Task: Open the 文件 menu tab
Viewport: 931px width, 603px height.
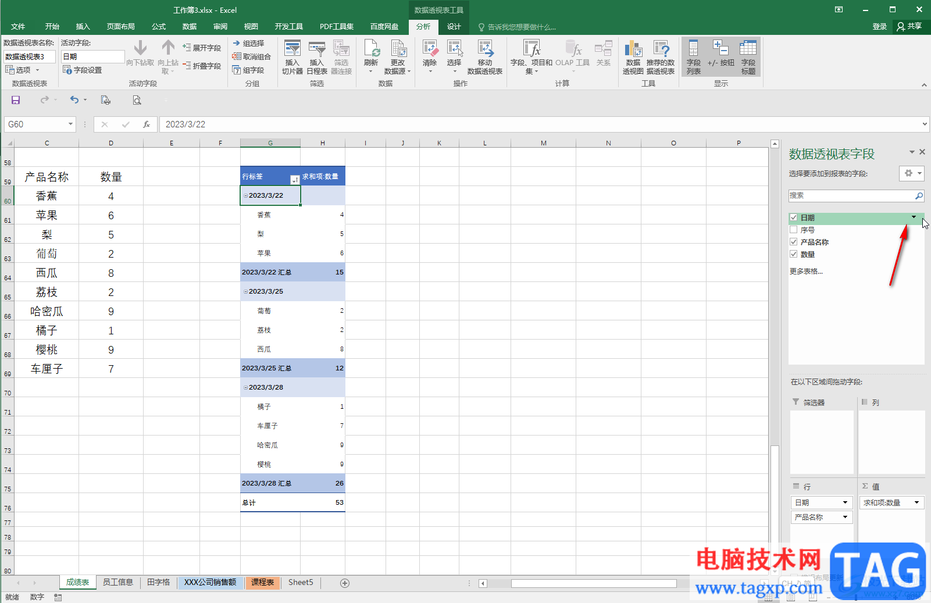Action: [18, 27]
